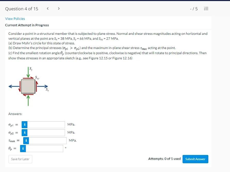Viewport: 230px width, 172px height.
Task: Click the info icon next to the σp2 field
Action: (24, 133)
